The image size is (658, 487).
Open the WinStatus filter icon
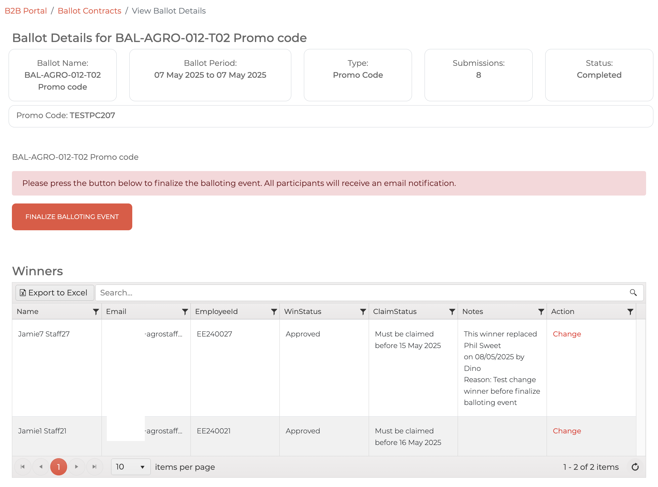click(x=363, y=312)
